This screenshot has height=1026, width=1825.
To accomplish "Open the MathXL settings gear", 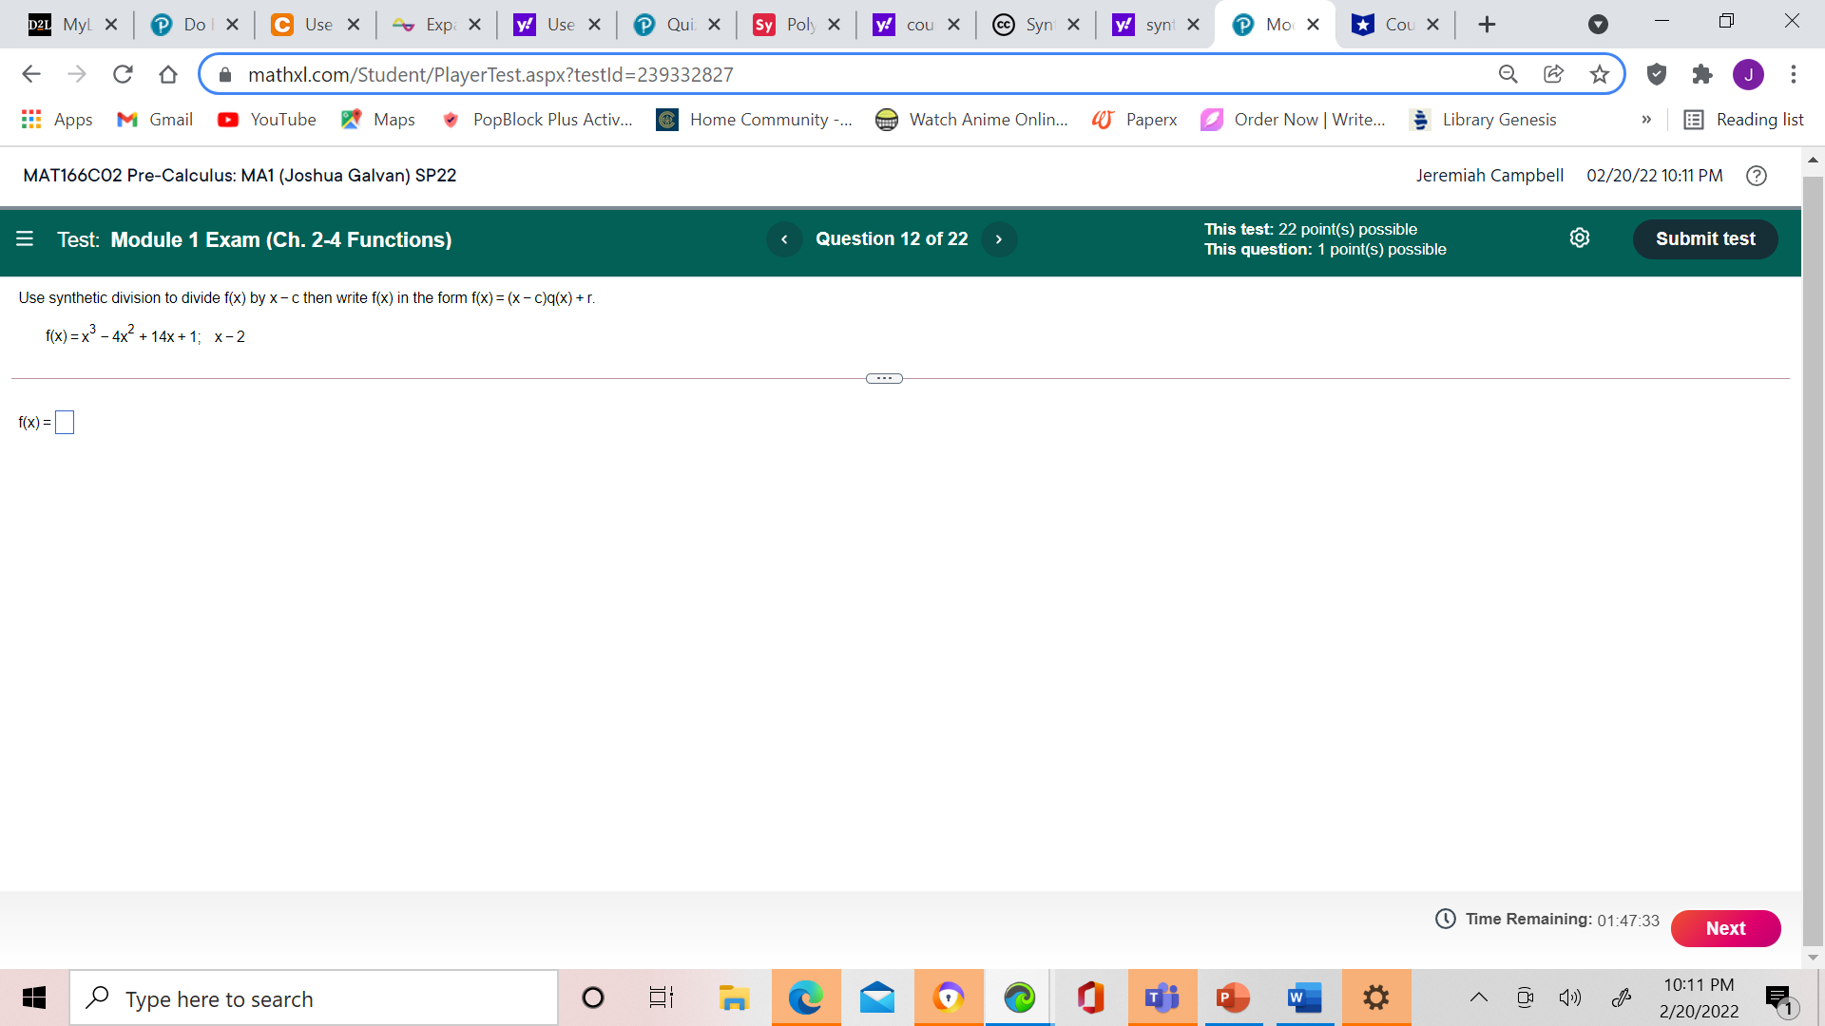I will click(1580, 237).
